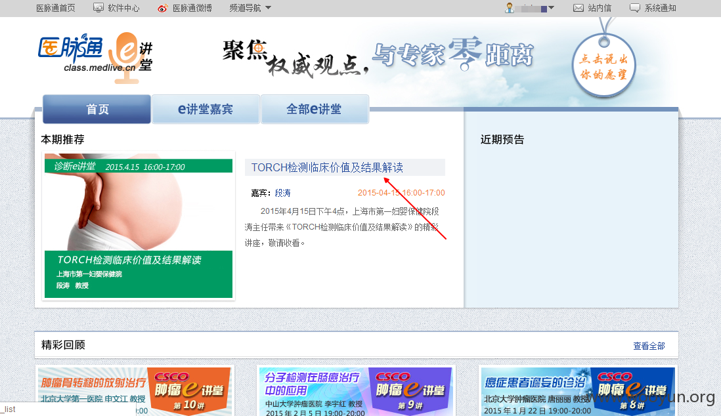Click lecture description starting 2015年4月15日下午4点
Screen dimensions: 721x416
click(342, 227)
